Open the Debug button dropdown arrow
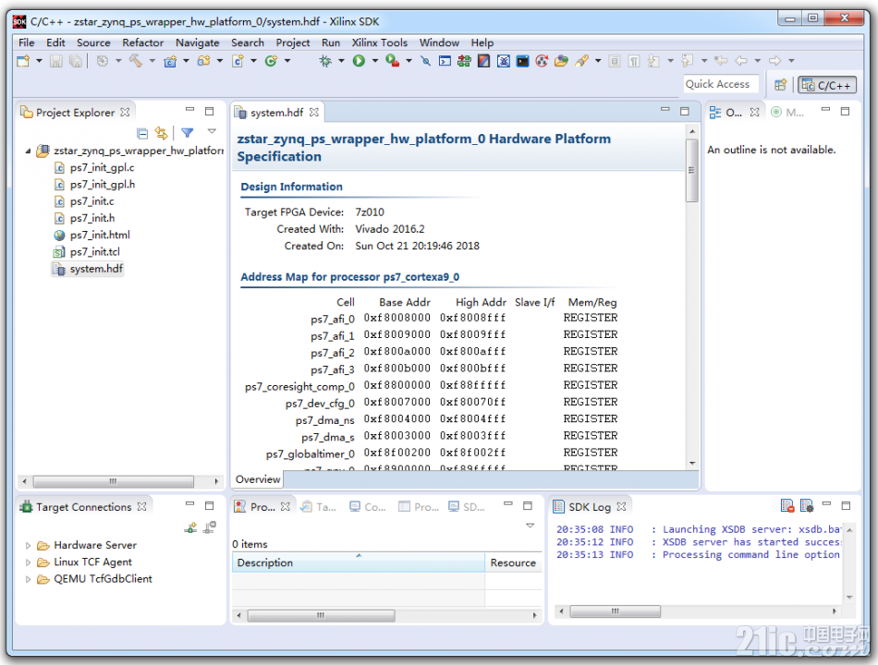This screenshot has height=665, width=878. (x=341, y=60)
